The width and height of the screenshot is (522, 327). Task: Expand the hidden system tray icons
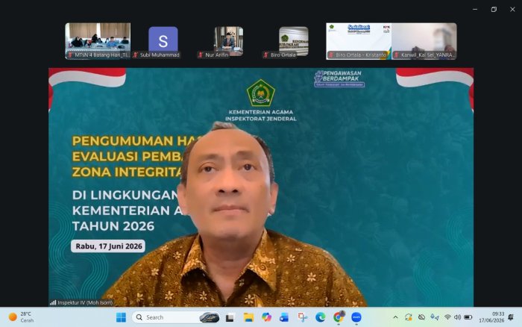[x=395, y=317]
